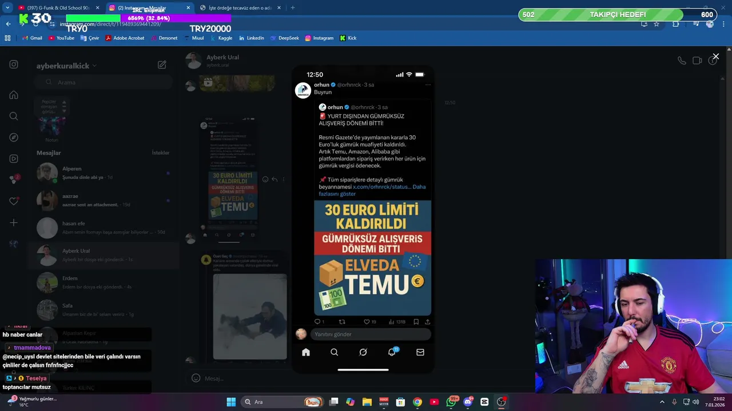This screenshot has height=411, width=732.
Task: Open the Windows Start menu
Action: 231,402
